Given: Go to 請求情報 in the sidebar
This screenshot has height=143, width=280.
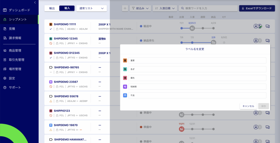Looking at the screenshot, I should point(15,38).
